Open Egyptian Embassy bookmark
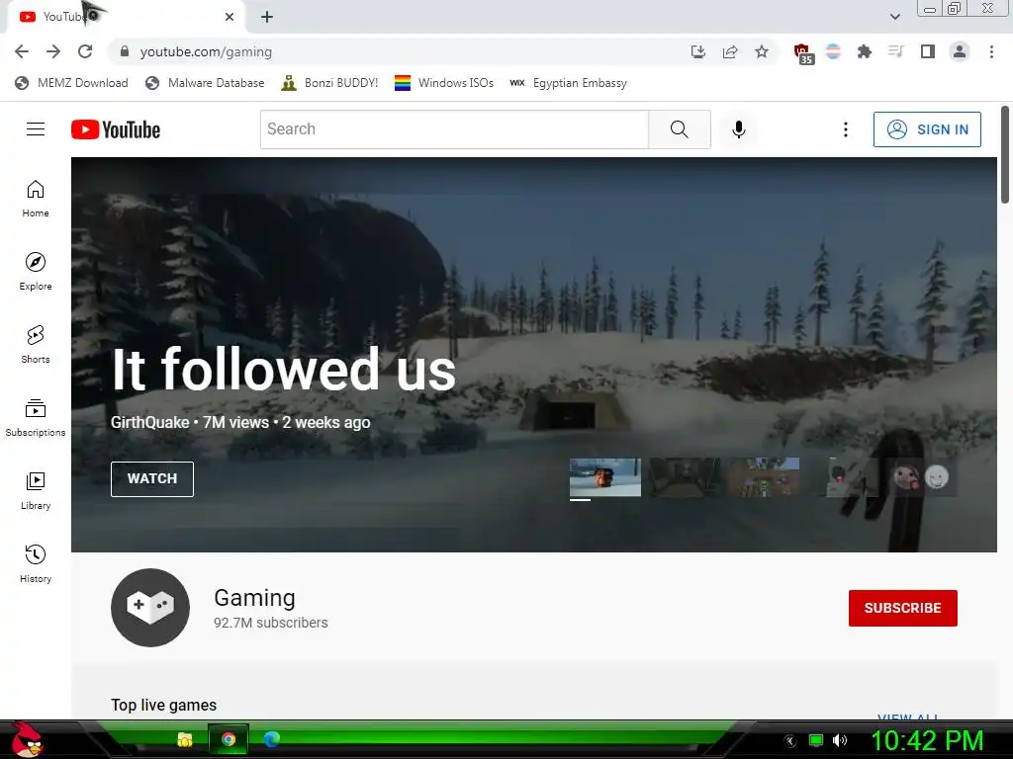The image size is (1013, 759). point(568,83)
